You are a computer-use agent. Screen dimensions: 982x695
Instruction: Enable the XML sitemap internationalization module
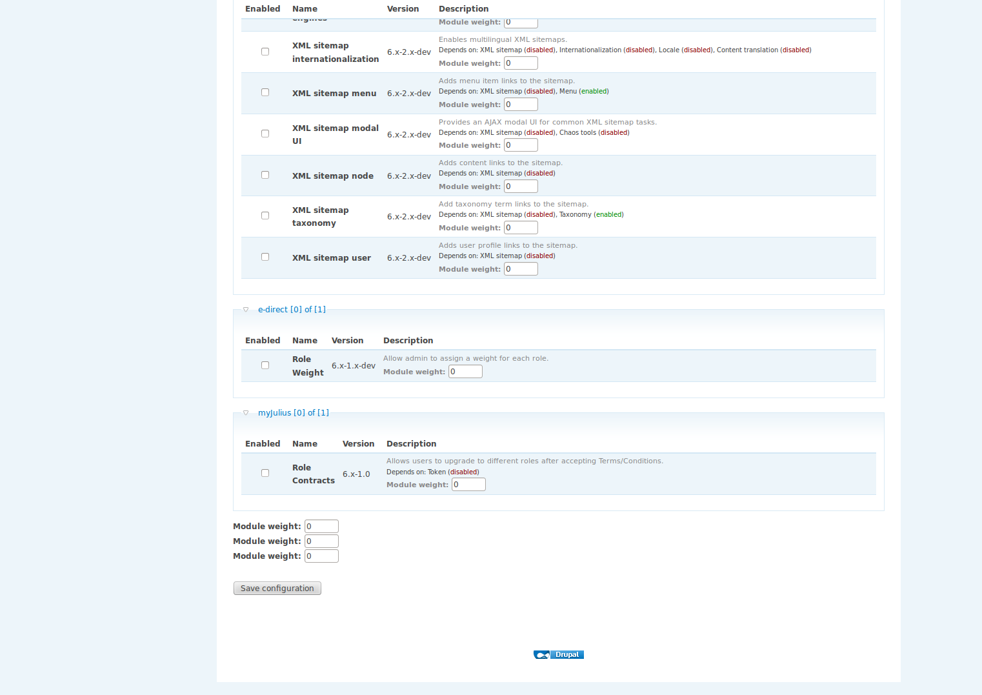[x=265, y=51]
